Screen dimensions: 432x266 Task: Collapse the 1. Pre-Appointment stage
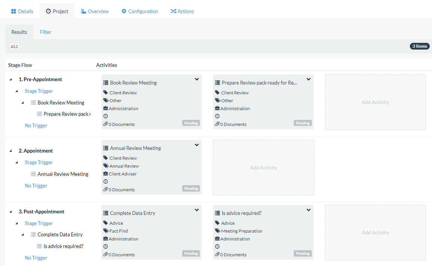[x=11, y=80]
